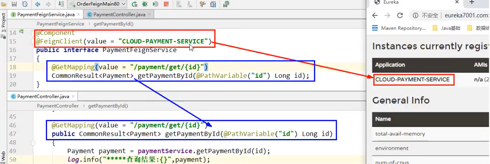This screenshot has height=164, width=490.
Task: Switch to the PaymentController.java top tab
Action: click(x=119, y=14)
